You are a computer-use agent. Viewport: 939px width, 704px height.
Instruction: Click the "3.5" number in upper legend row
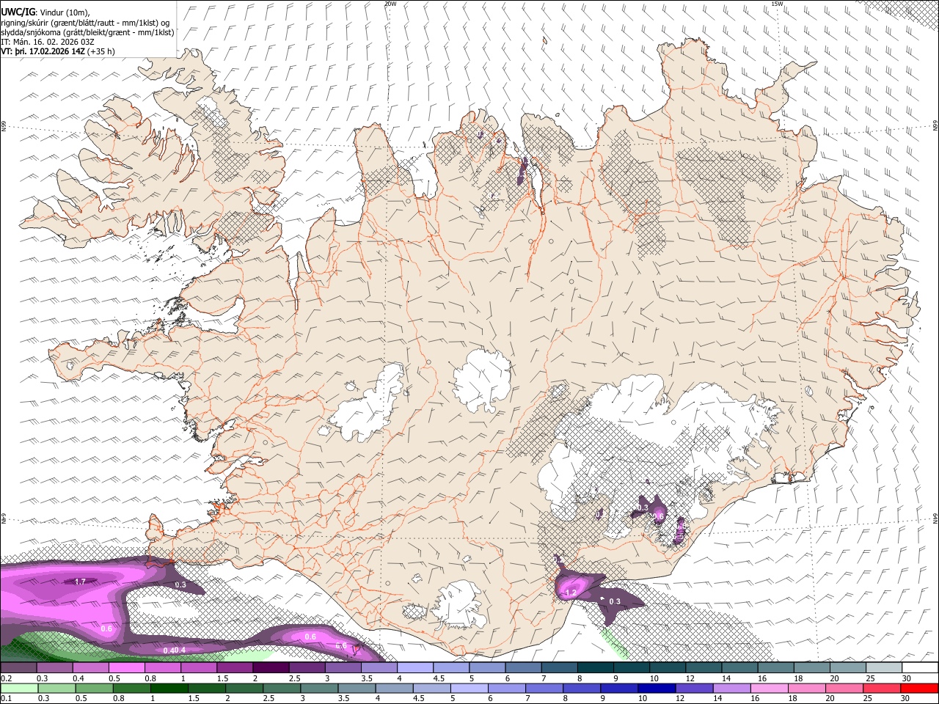click(365, 678)
